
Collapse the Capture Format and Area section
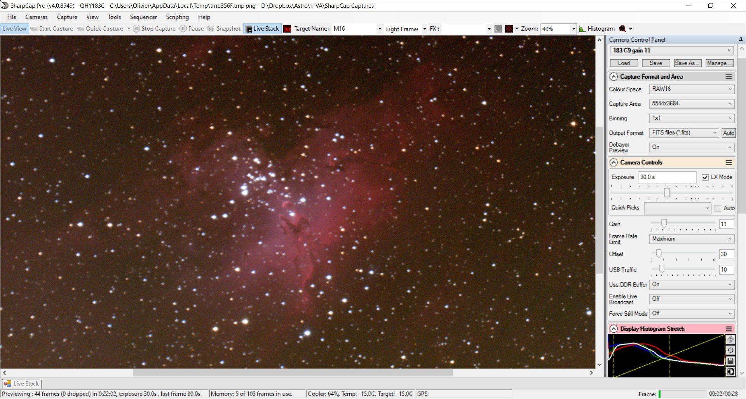[x=614, y=77]
